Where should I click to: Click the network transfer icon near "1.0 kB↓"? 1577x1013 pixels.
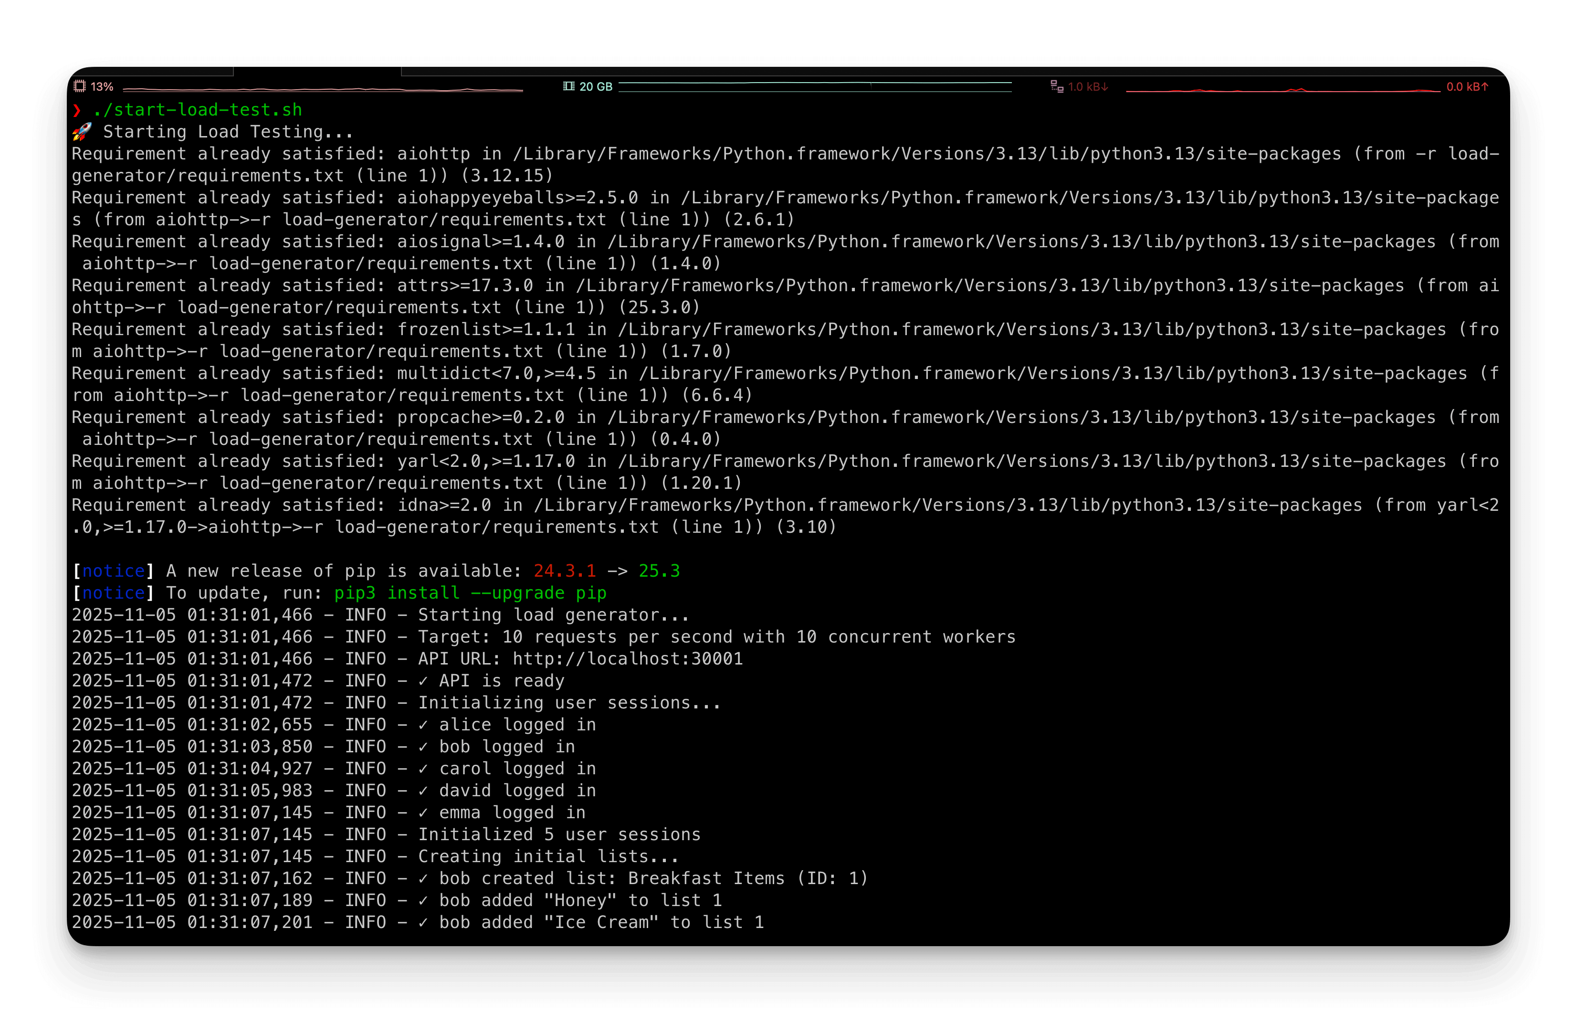coord(1056,85)
